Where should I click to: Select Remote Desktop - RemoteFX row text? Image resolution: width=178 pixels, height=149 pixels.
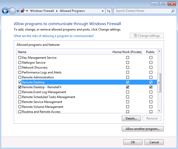42,87
